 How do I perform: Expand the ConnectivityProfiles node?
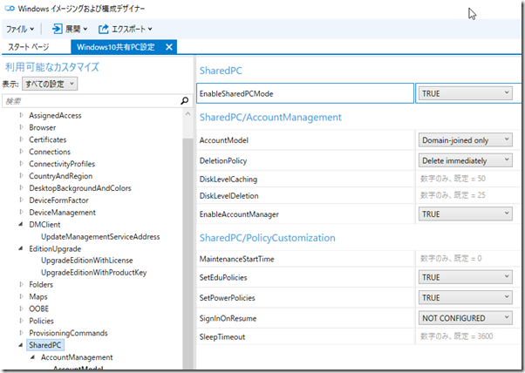22,164
